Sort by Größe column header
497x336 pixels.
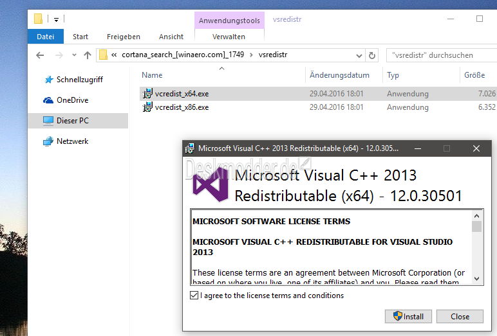(474, 75)
